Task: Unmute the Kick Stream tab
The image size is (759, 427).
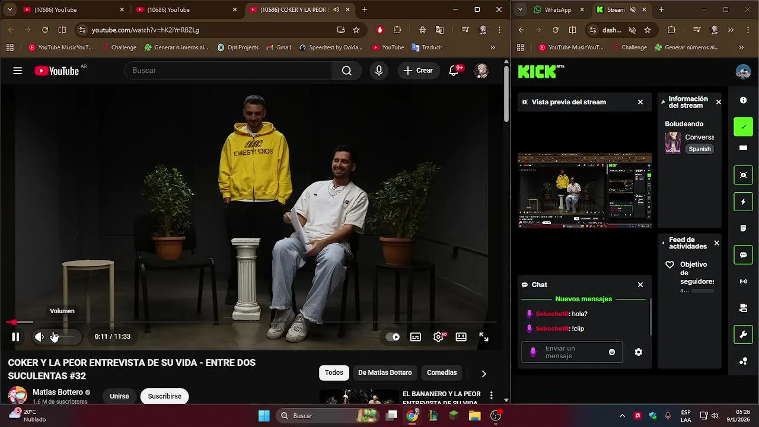Action: pyautogui.click(x=633, y=9)
